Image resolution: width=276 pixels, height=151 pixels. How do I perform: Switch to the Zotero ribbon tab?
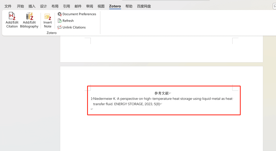point(115,6)
